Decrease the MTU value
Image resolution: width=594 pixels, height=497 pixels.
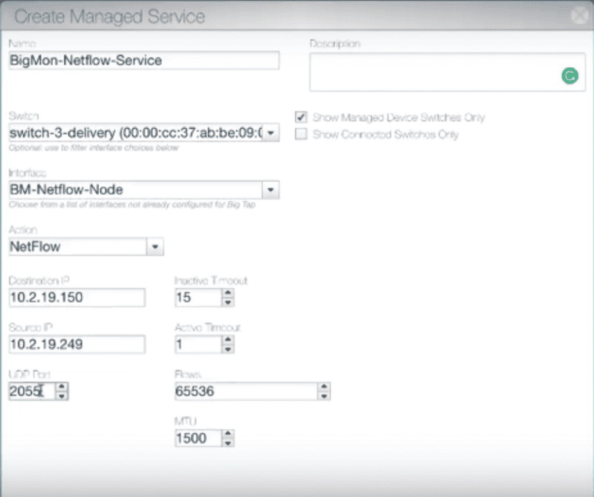(227, 443)
